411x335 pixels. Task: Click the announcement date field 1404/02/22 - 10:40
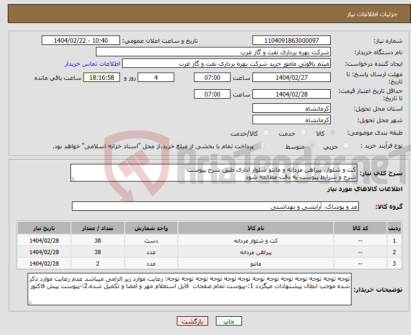81,40
